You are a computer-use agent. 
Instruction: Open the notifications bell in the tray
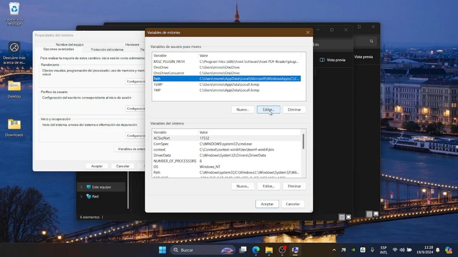[x=437, y=250]
